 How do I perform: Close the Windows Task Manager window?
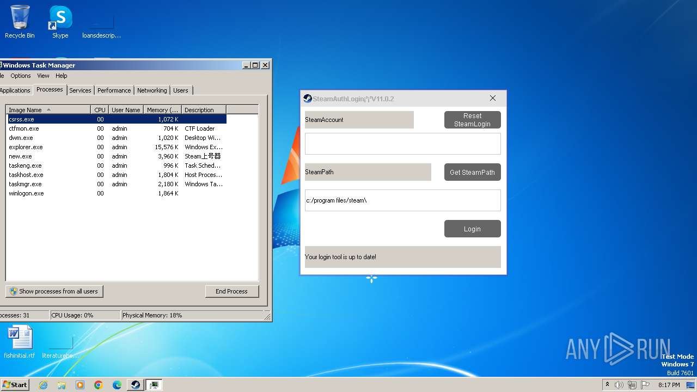click(x=265, y=65)
